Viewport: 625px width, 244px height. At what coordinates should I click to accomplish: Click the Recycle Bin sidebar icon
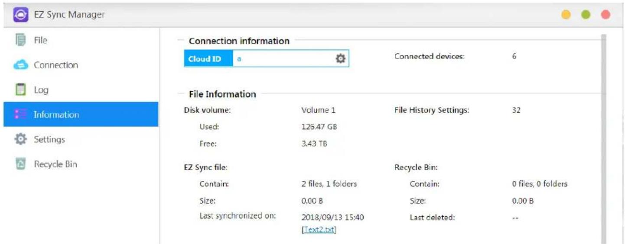[x=20, y=164]
